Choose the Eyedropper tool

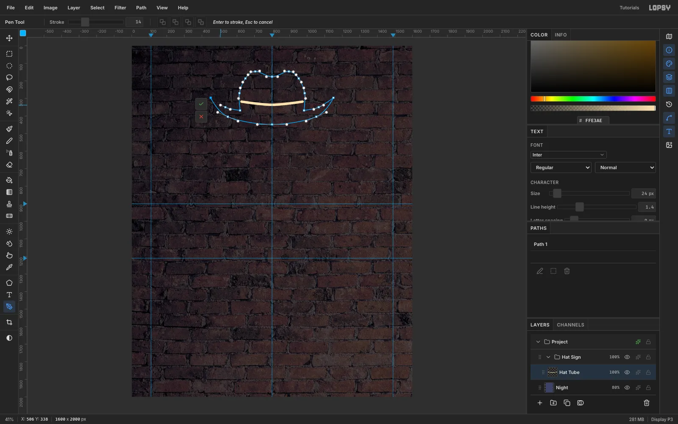tap(9, 267)
